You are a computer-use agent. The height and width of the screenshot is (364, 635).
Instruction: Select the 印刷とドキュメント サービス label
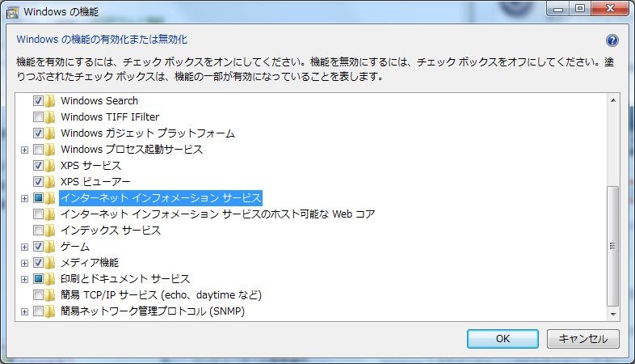pos(125,279)
